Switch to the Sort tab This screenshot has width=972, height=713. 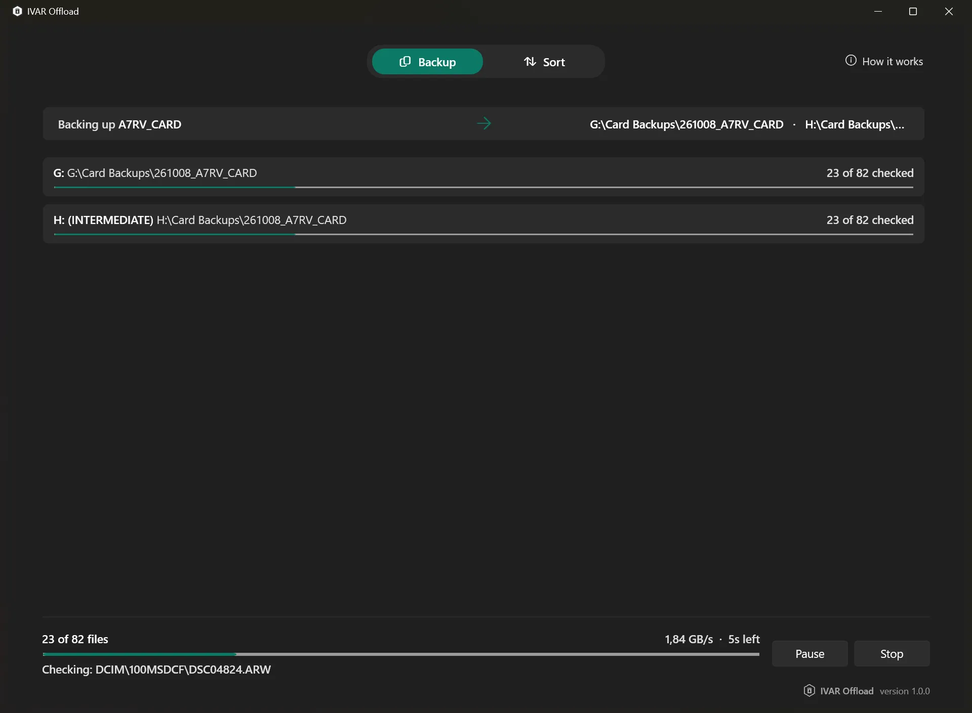pos(544,62)
